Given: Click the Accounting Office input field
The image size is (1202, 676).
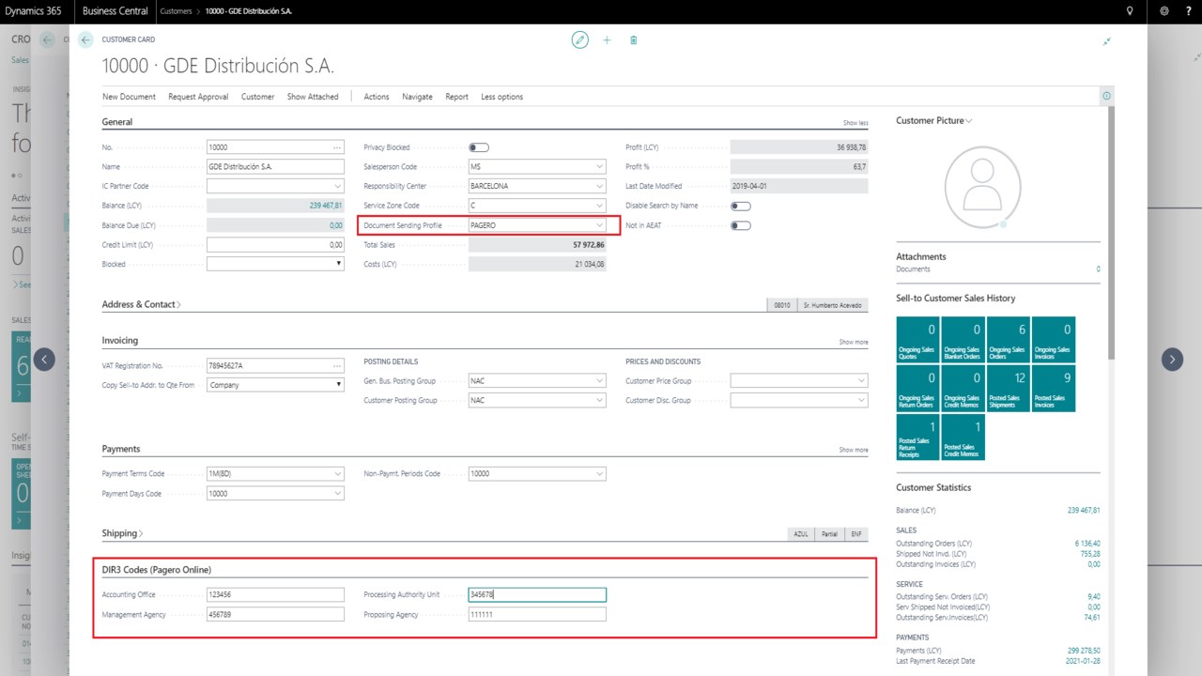Looking at the screenshot, I should [x=275, y=594].
